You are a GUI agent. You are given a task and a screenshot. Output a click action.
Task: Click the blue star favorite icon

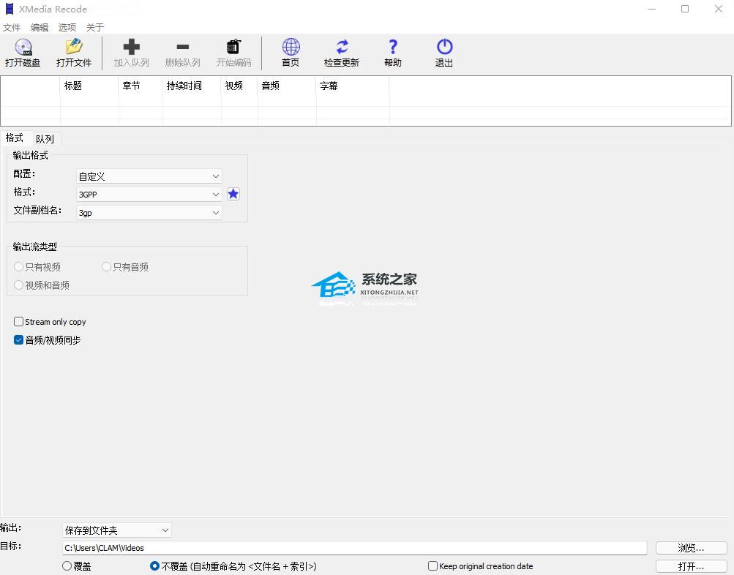233,194
